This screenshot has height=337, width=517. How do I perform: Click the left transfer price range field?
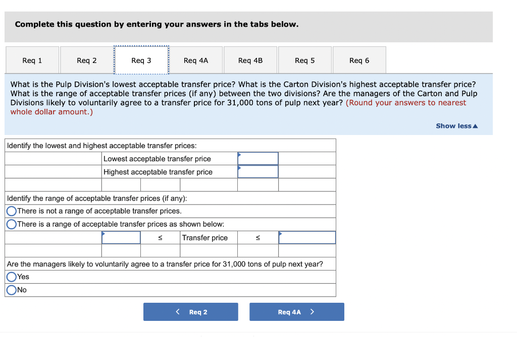tap(121, 237)
